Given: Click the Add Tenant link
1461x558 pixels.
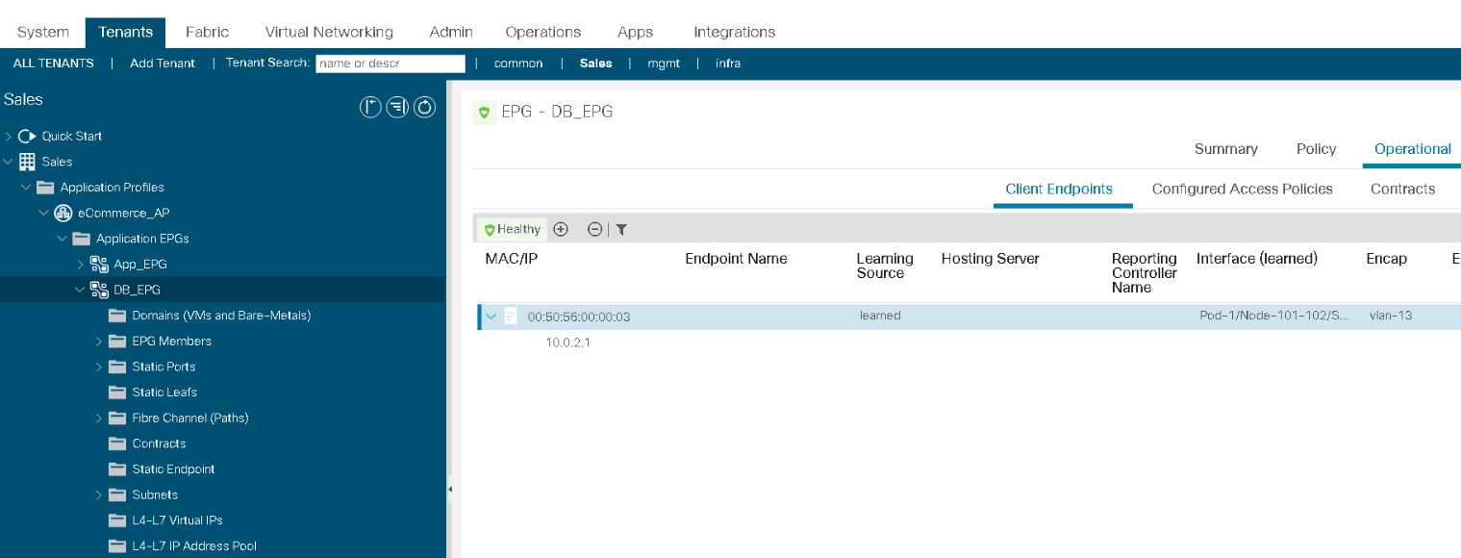Looking at the screenshot, I should tap(163, 63).
